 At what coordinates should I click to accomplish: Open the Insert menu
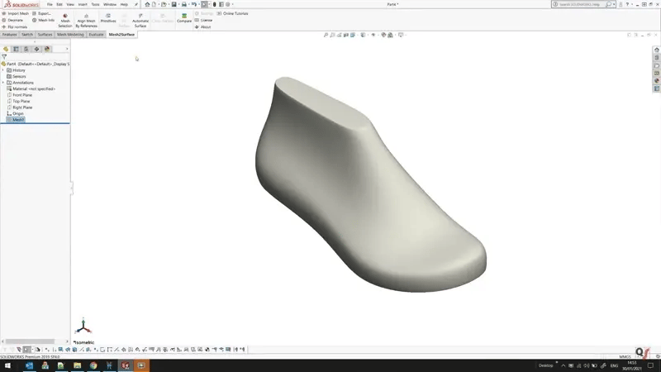coord(83,4)
